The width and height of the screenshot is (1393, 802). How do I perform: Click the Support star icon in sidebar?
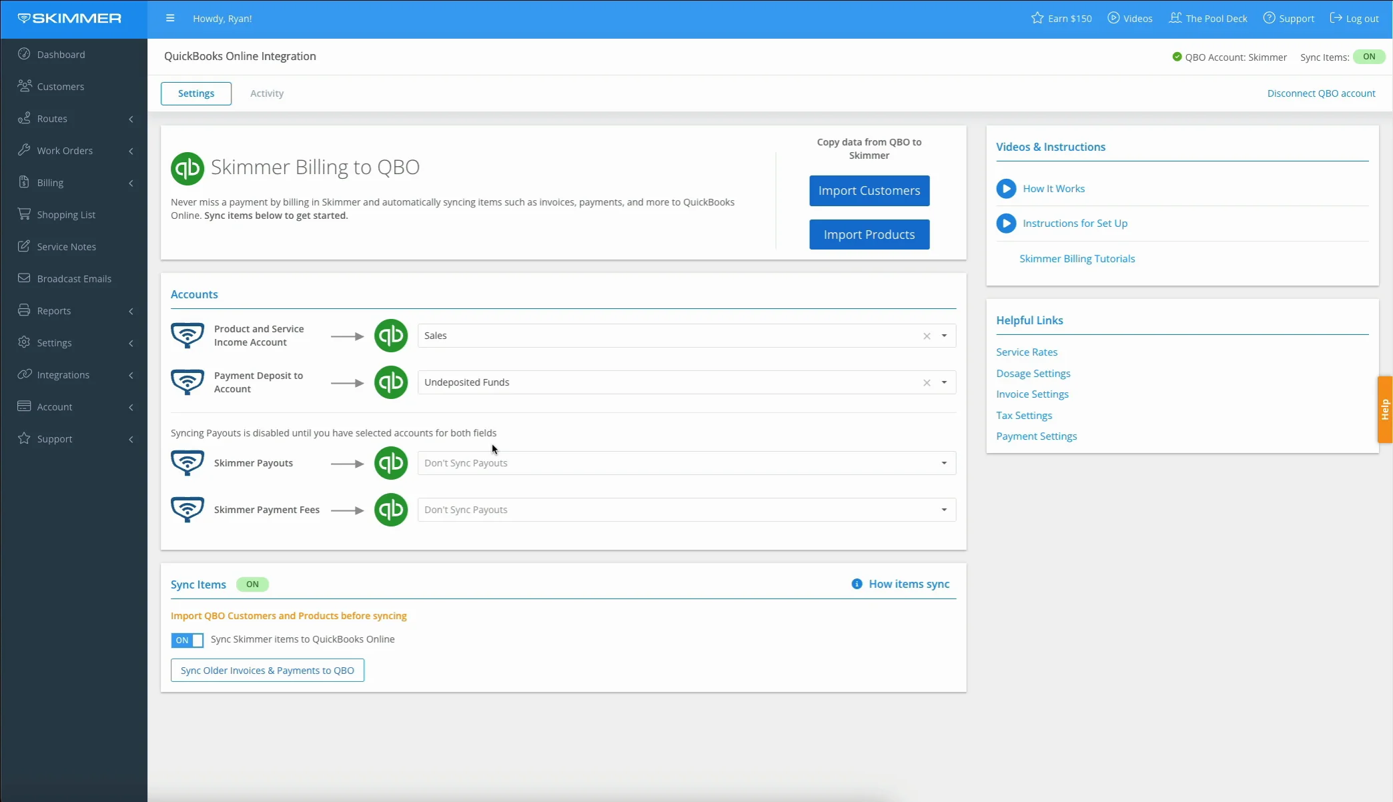click(x=24, y=438)
